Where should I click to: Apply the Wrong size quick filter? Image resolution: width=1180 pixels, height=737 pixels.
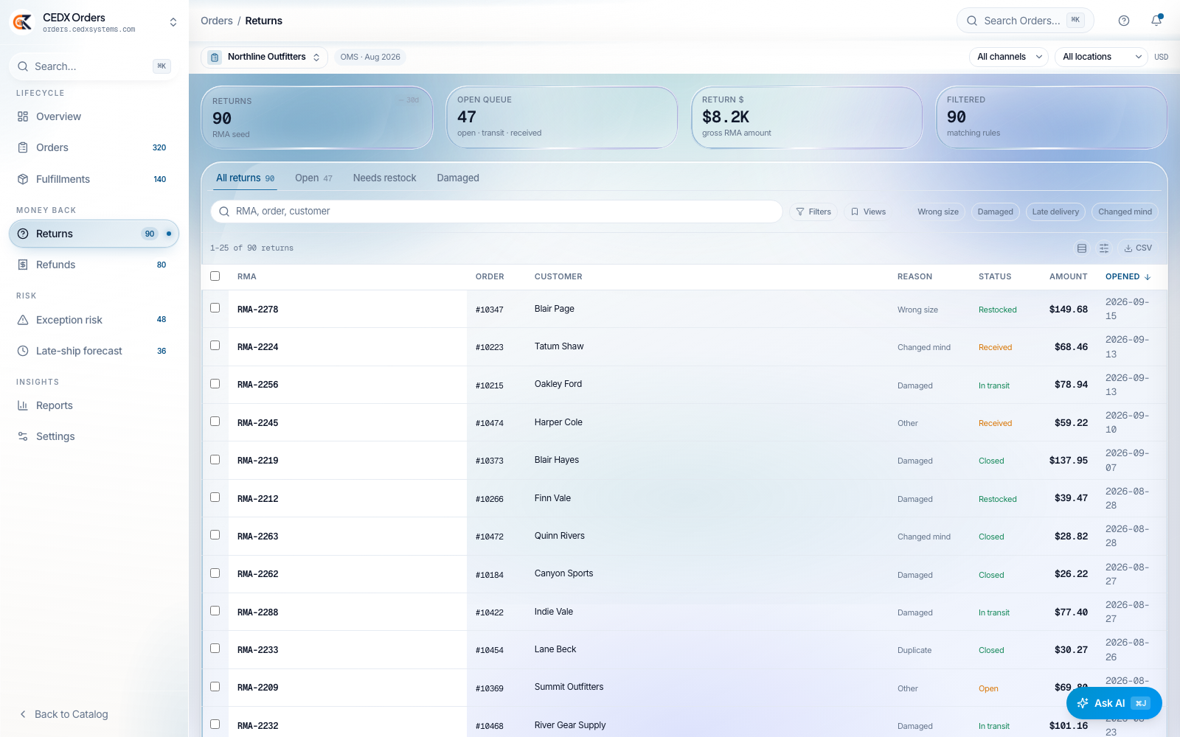click(938, 212)
